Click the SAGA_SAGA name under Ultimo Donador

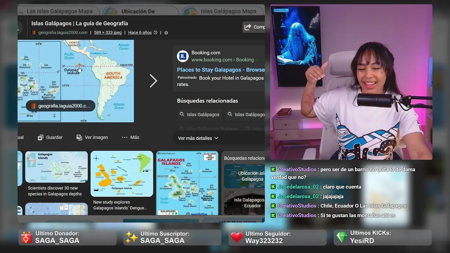coord(57,241)
